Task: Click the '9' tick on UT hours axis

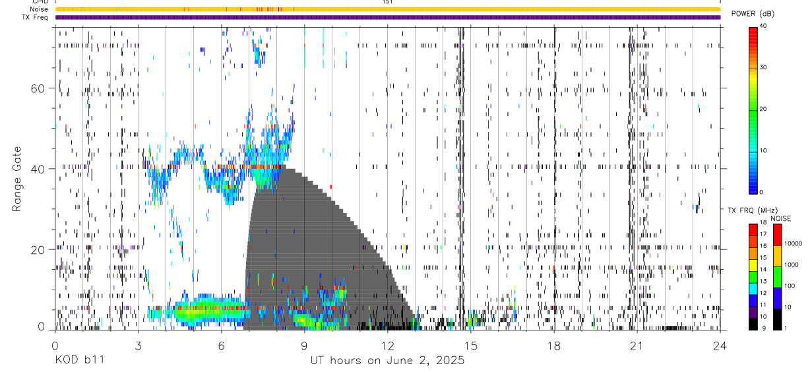Action: [x=304, y=345]
